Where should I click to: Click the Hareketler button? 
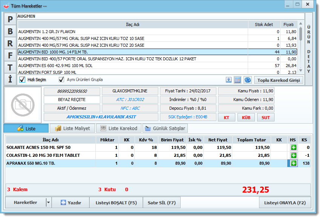(26, 202)
